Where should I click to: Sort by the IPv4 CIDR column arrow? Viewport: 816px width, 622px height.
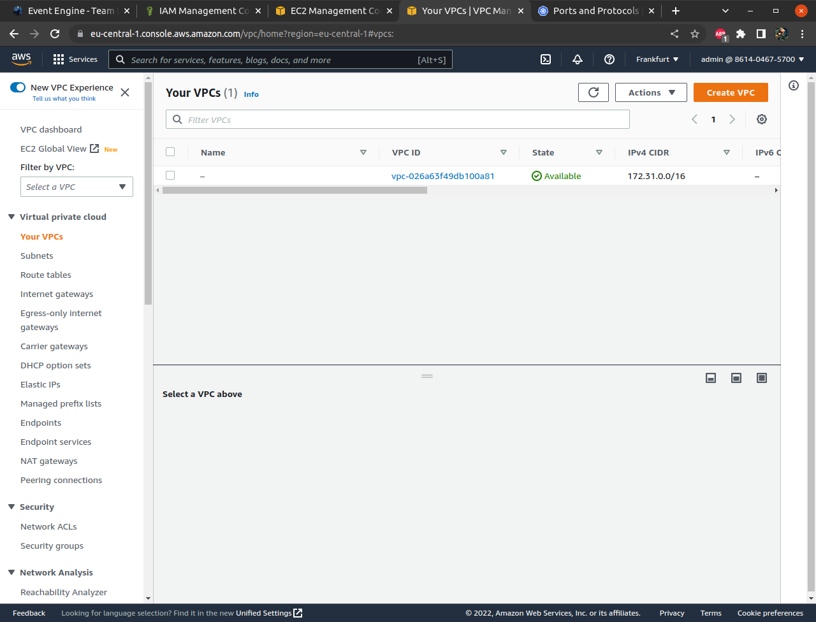coord(727,152)
